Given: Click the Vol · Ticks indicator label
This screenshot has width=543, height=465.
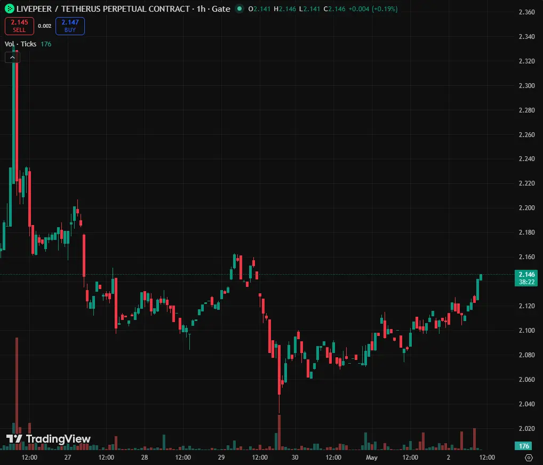Looking at the screenshot, I should tap(20, 44).
